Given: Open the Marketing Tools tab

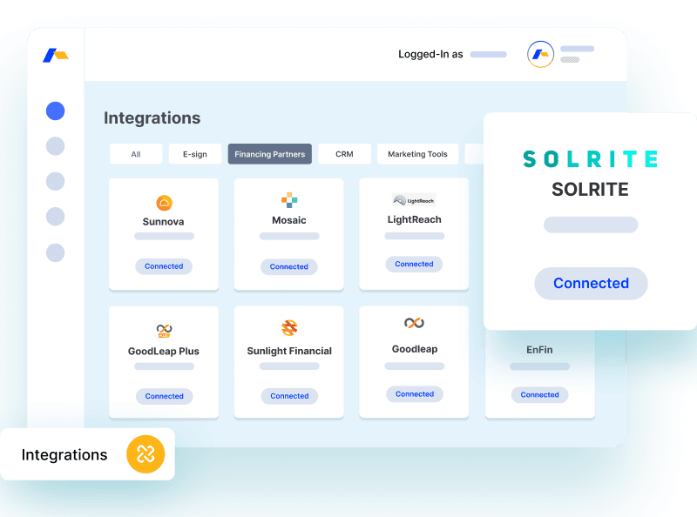Looking at the screenshot, I should [x=418, y=154].
